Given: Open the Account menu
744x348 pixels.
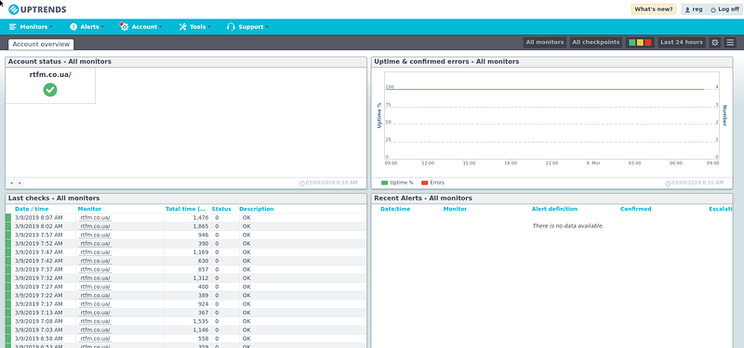Looking at the screenshot, I should 141,27.
